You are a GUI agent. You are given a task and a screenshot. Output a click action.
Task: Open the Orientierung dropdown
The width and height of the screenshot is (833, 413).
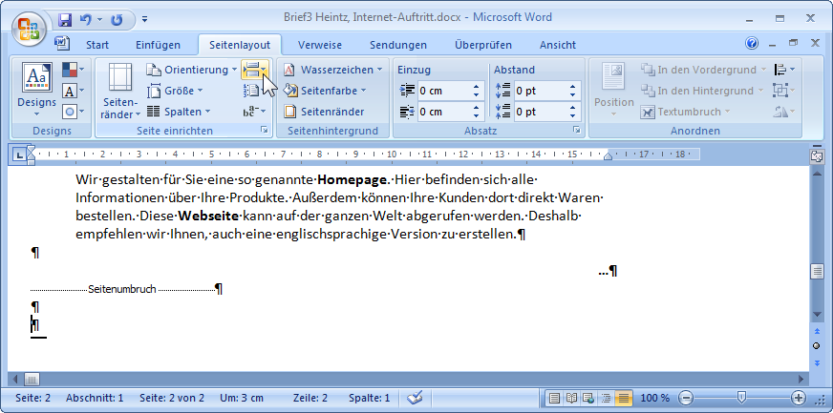(191, 70)
